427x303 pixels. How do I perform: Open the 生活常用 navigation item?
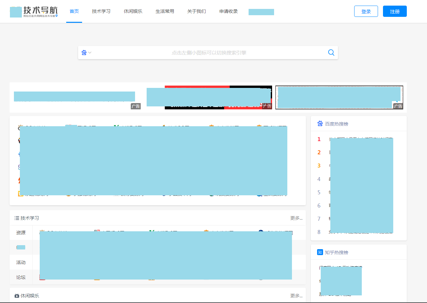pyautogui.click(x=165, y=11)
